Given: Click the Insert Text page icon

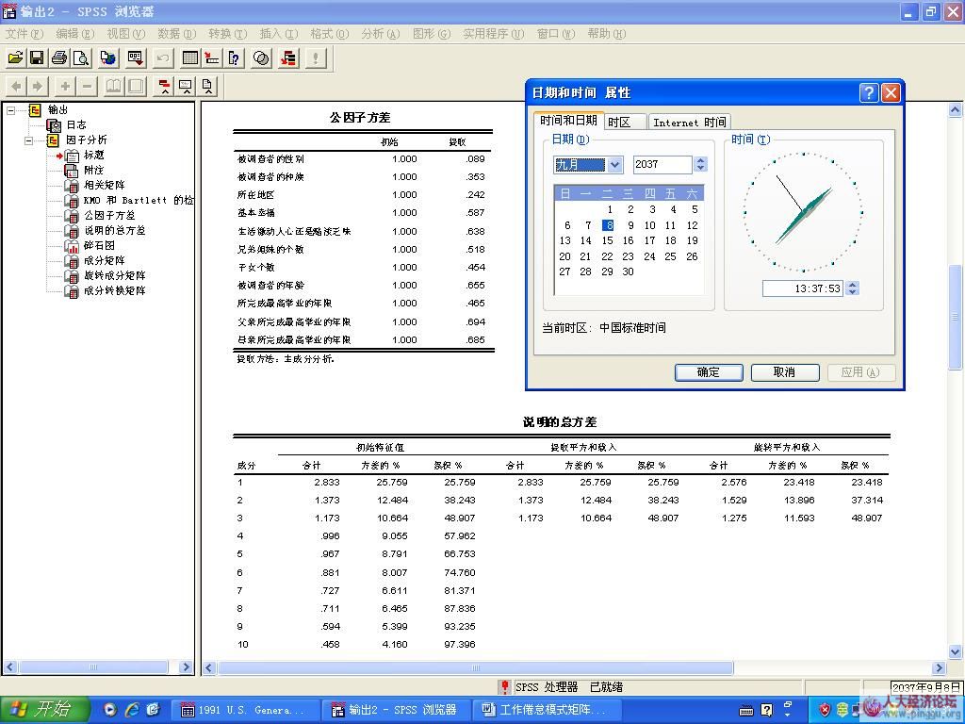Looking at the screenshot, I should pyautogui.click(x=207, y=86).
